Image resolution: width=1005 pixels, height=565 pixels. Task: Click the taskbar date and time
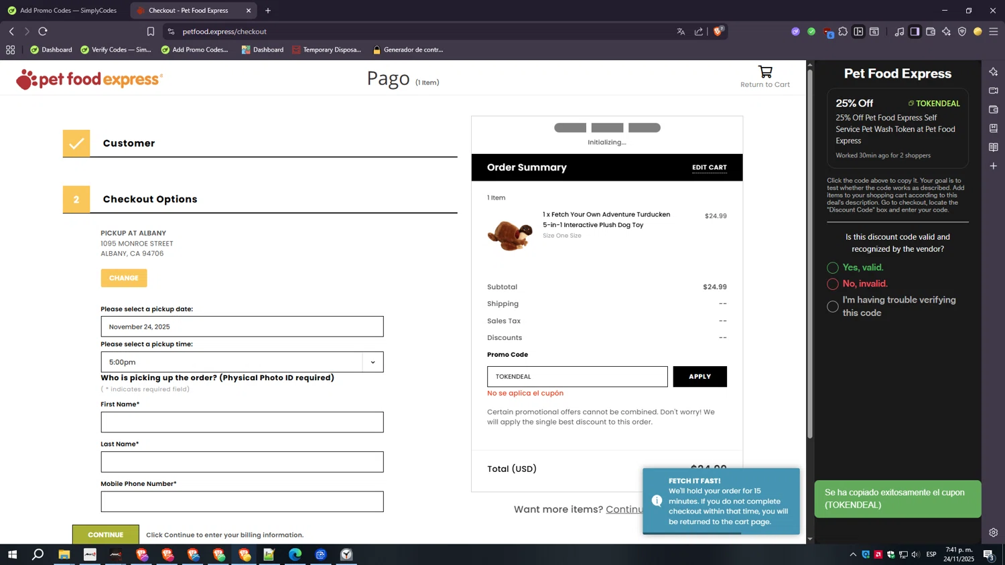coord(959,554)
